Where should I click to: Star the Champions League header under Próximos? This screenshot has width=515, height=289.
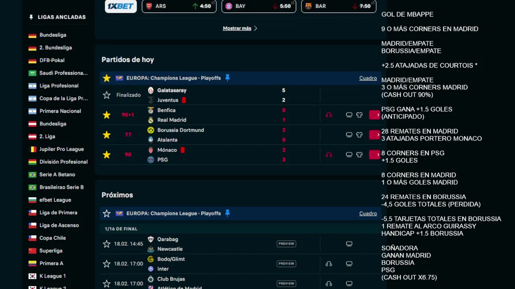click(107, 214)
